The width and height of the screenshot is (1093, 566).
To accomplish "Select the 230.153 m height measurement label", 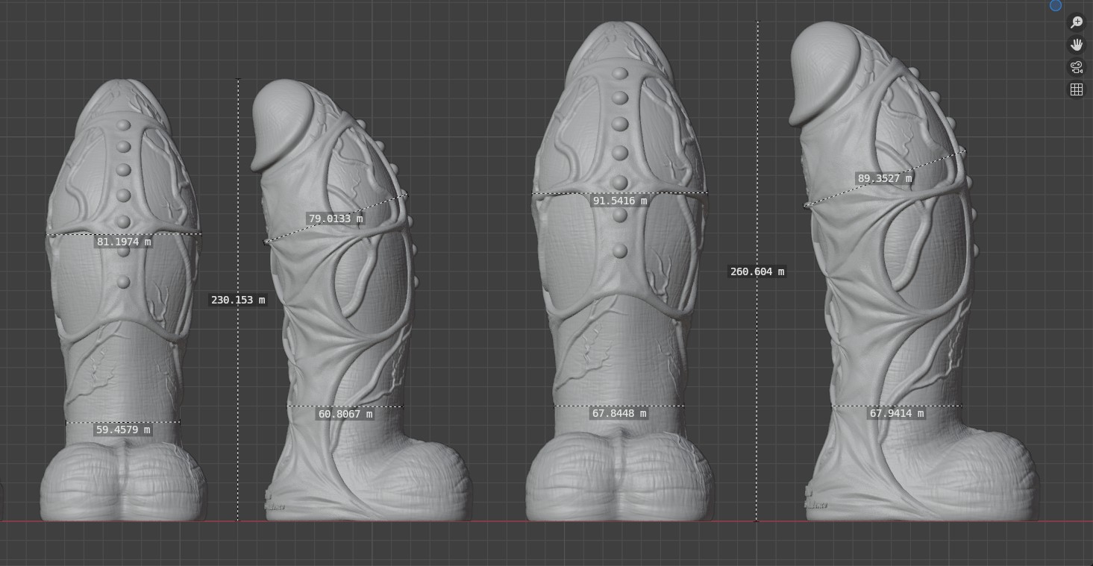I will (238, 300).
